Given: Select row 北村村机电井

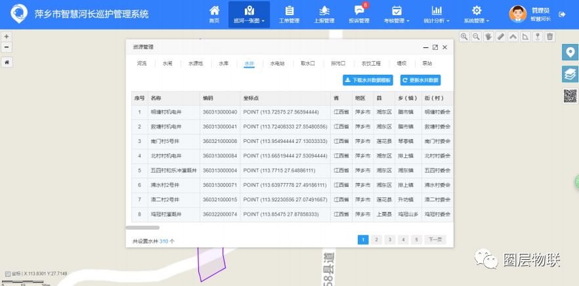Looking at the screenshot, I should point(292,155).
